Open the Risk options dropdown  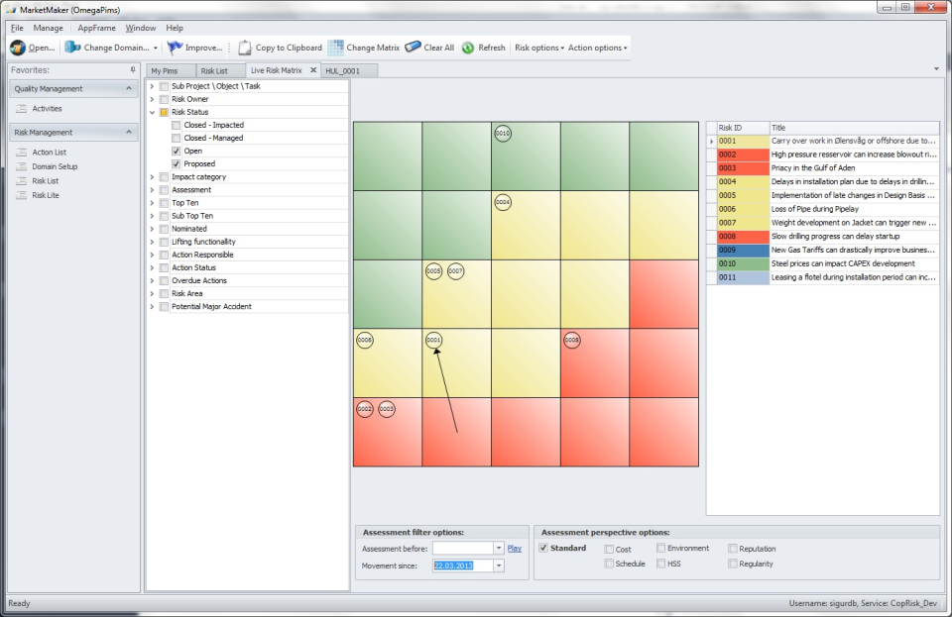(x=538, y=48)
